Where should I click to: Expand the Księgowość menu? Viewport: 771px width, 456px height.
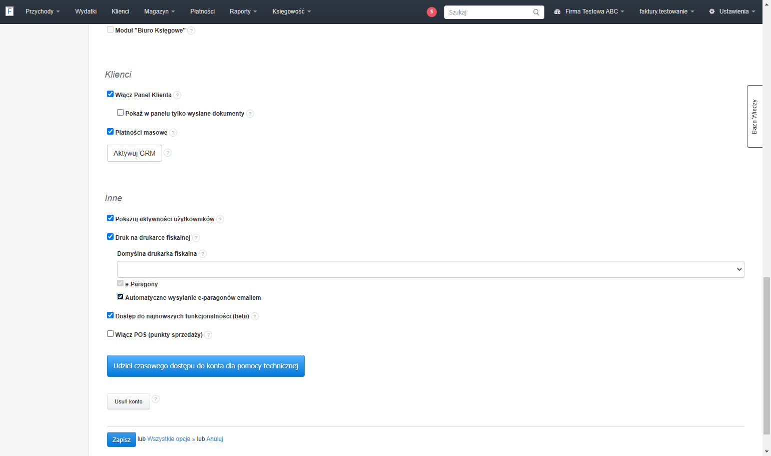[292, 12]
